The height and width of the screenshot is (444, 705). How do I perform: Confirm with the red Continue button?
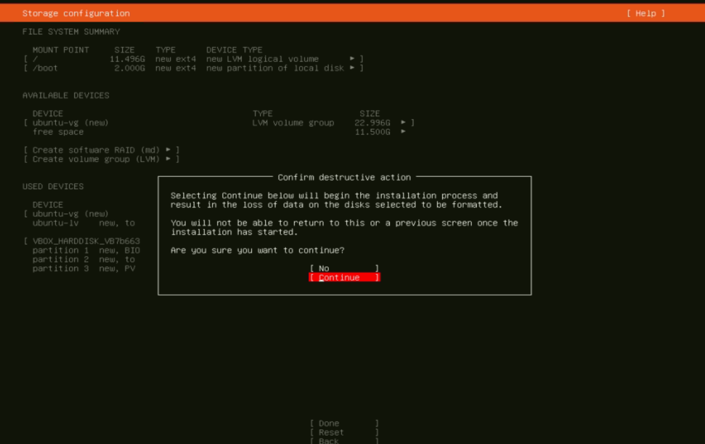point(344,277)
